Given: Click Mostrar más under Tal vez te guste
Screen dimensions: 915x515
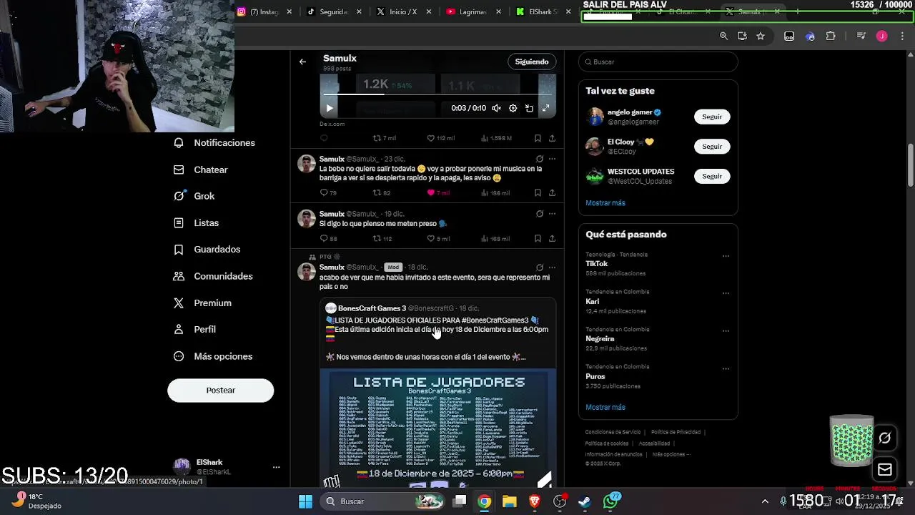Looking at the screenshot, I should (x=605, y=203).
